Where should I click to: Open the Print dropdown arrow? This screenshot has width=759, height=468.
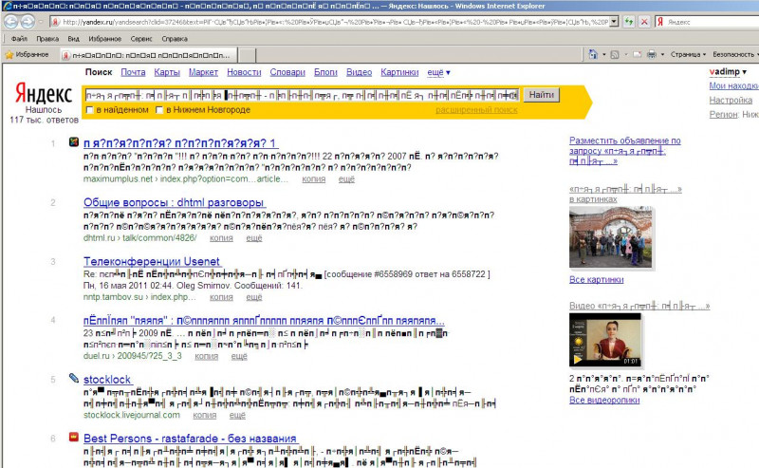(662, 55)
